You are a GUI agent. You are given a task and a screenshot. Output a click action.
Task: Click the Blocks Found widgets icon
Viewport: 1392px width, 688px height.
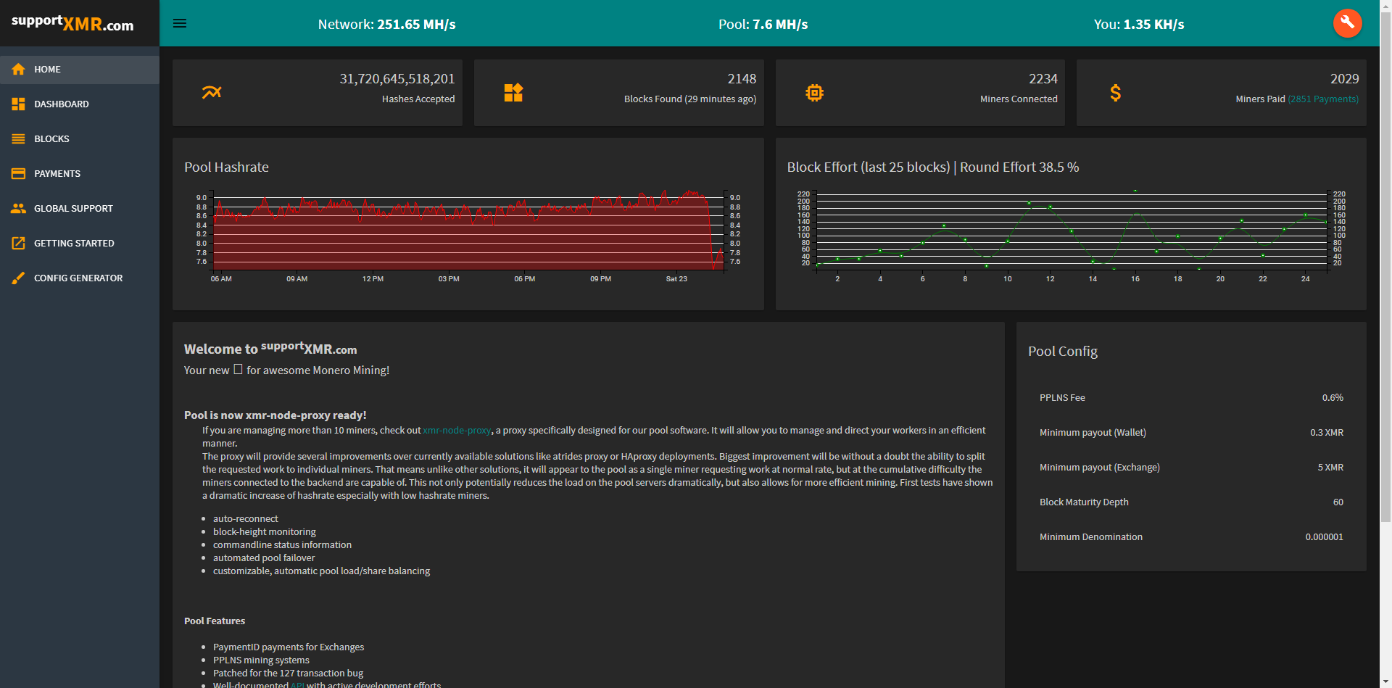513,93
